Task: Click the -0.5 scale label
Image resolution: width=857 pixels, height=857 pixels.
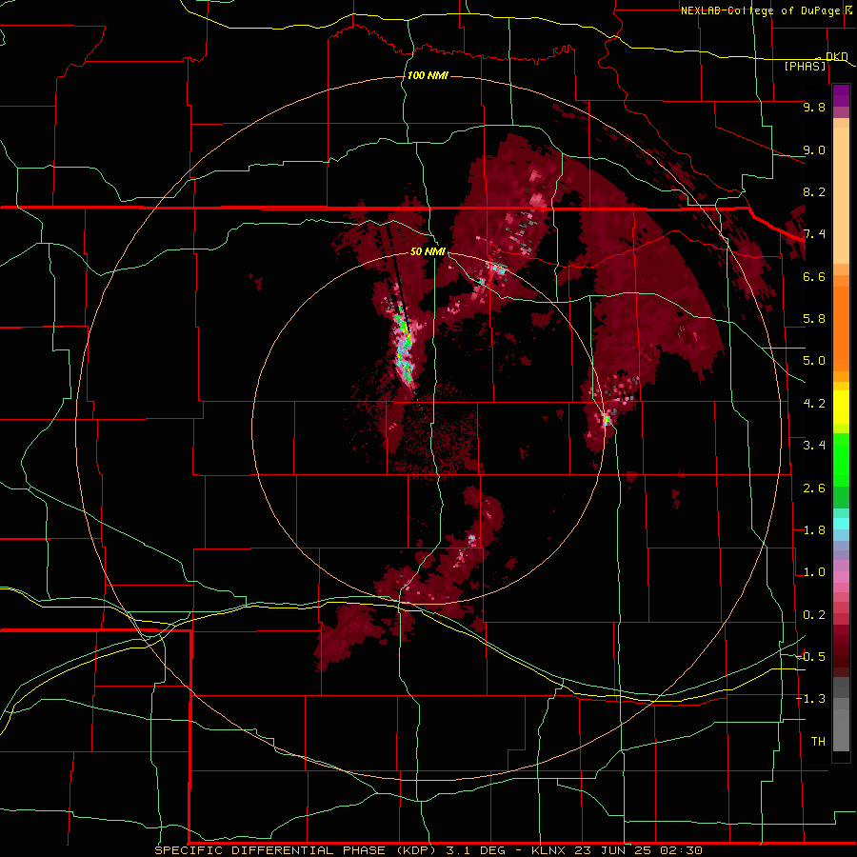Action: point(810,657)
